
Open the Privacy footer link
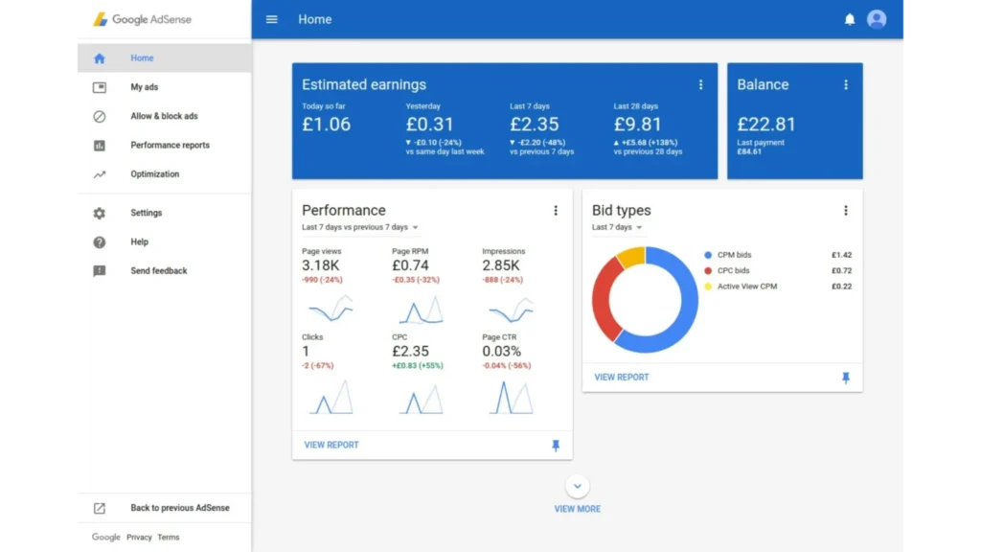(139, 537)
